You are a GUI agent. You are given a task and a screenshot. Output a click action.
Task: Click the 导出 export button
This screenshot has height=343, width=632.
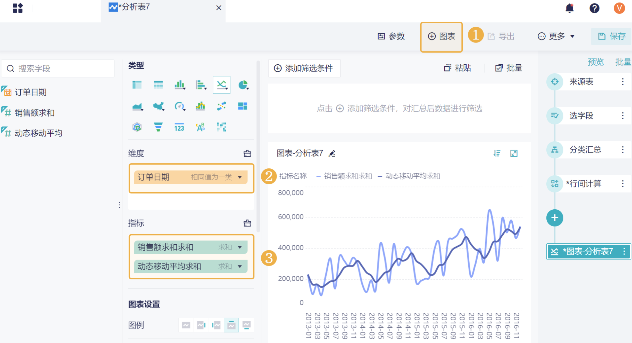(501, 36)
